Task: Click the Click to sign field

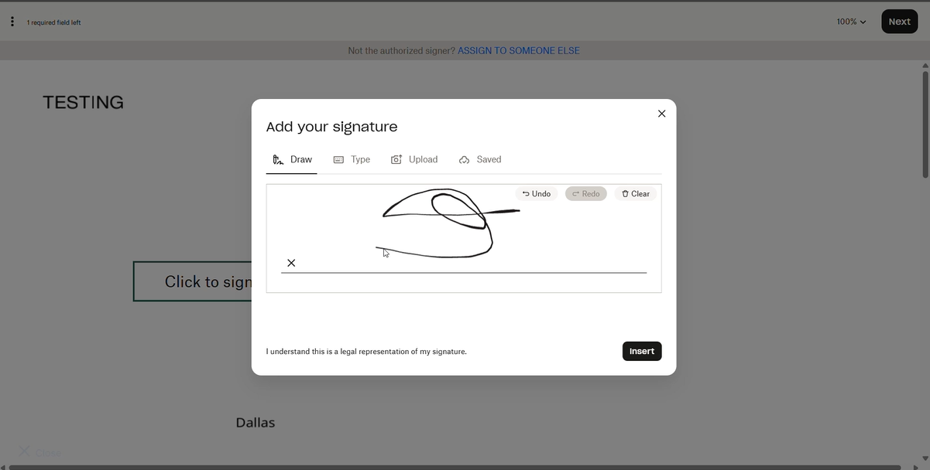Action: click(x=194, y=281)
